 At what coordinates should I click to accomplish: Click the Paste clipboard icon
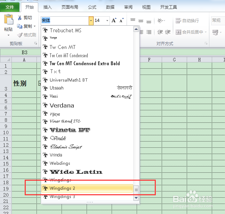click(9, 19)
